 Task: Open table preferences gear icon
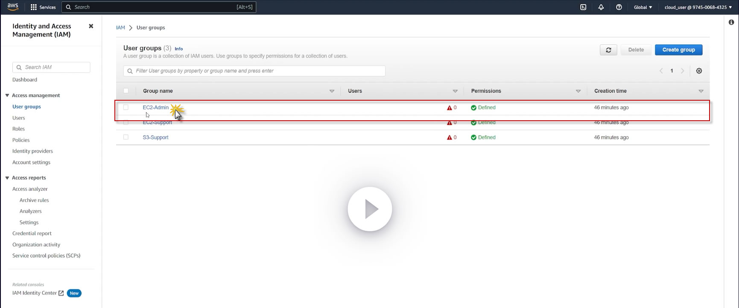coord(699,71)
